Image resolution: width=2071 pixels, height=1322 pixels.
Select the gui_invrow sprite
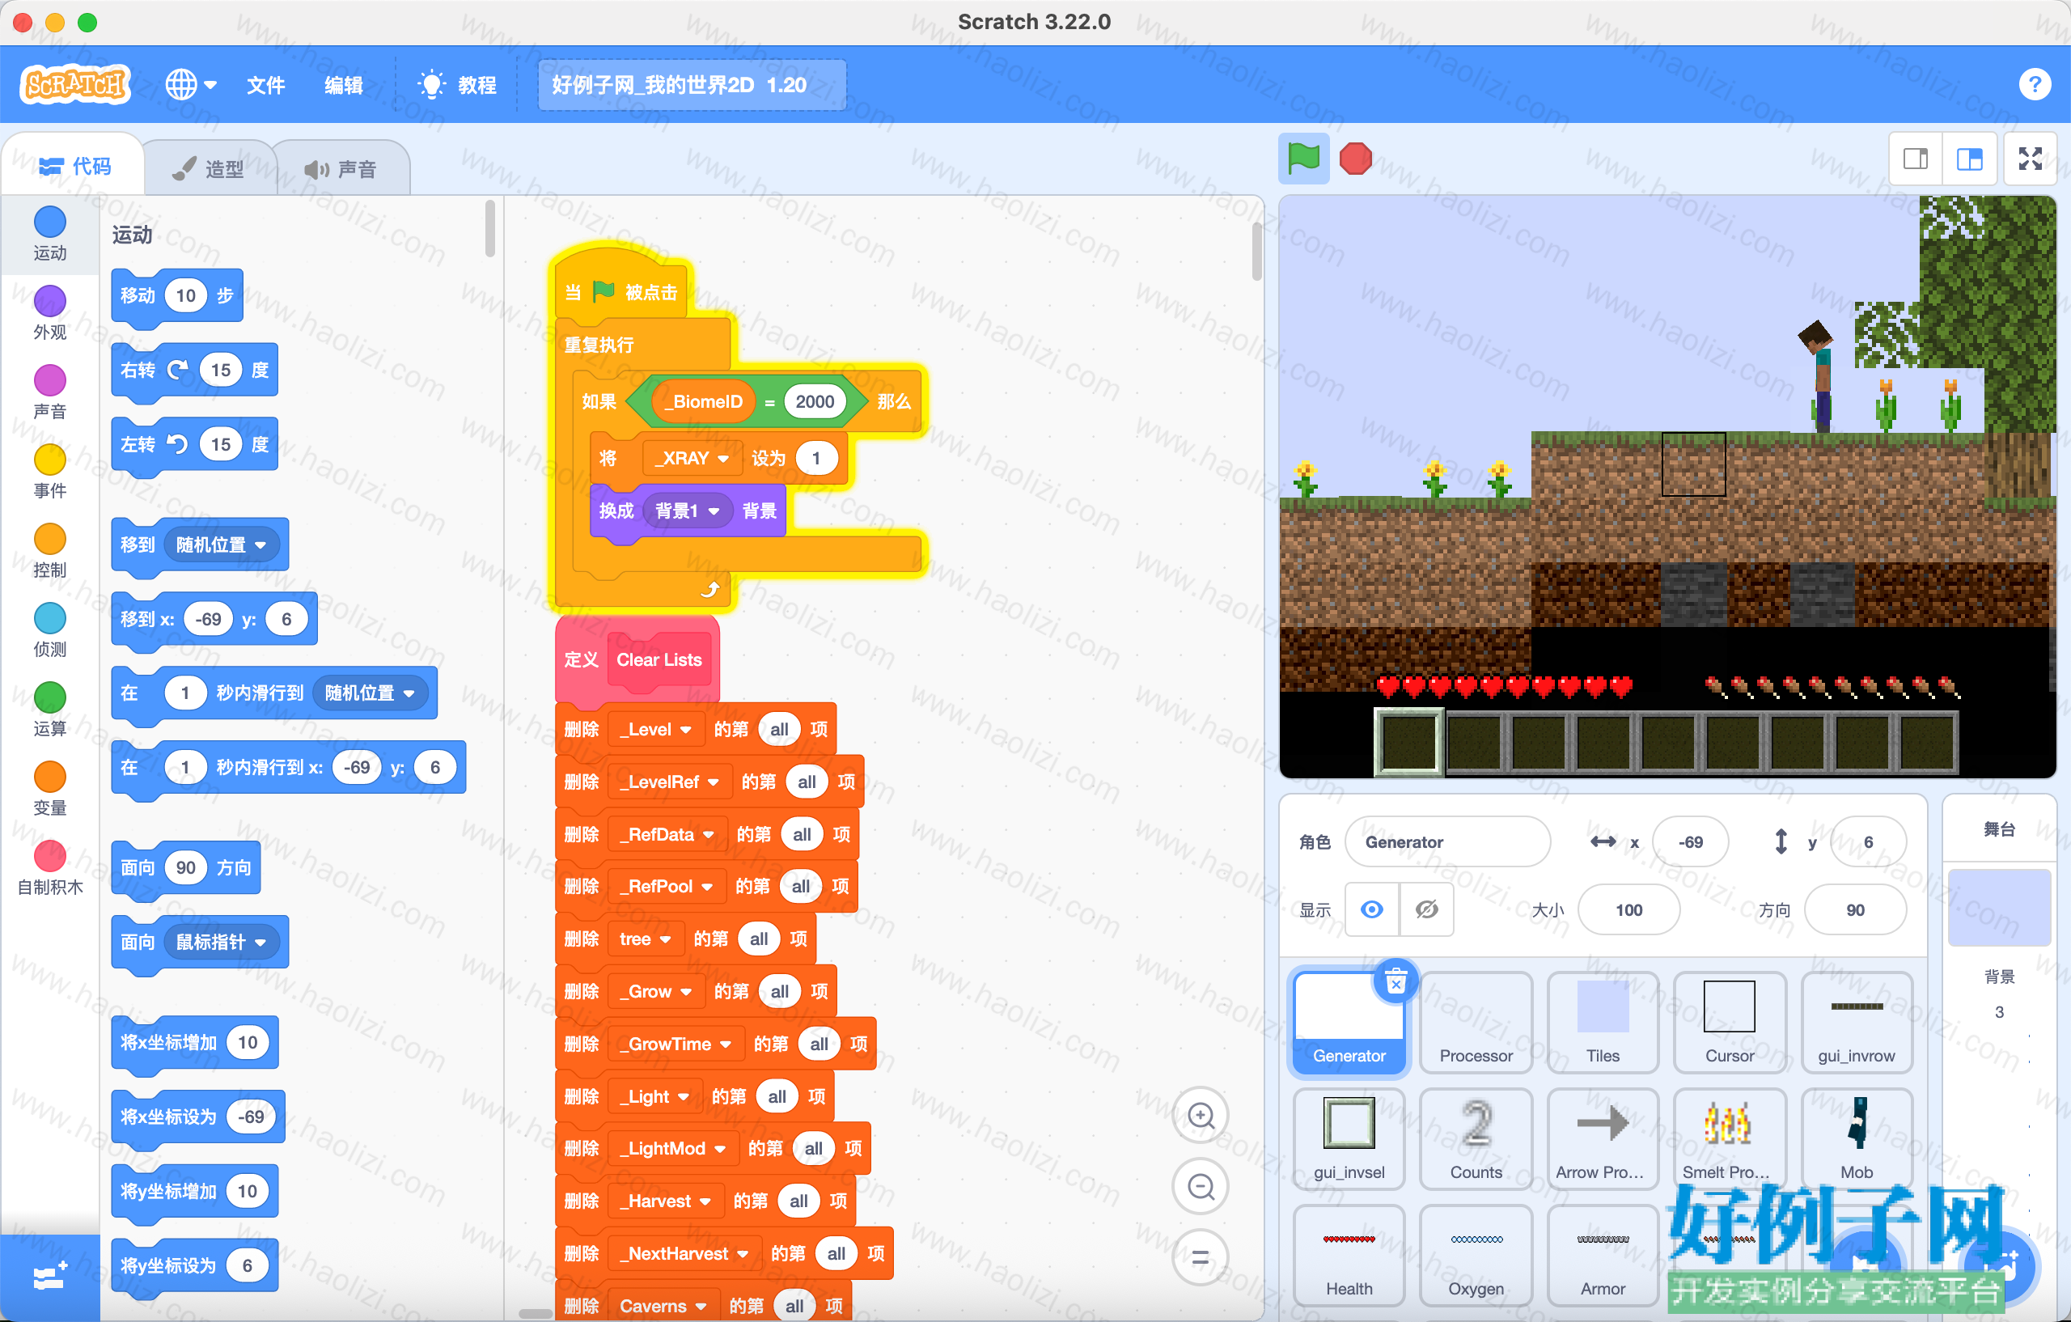1856,1022
